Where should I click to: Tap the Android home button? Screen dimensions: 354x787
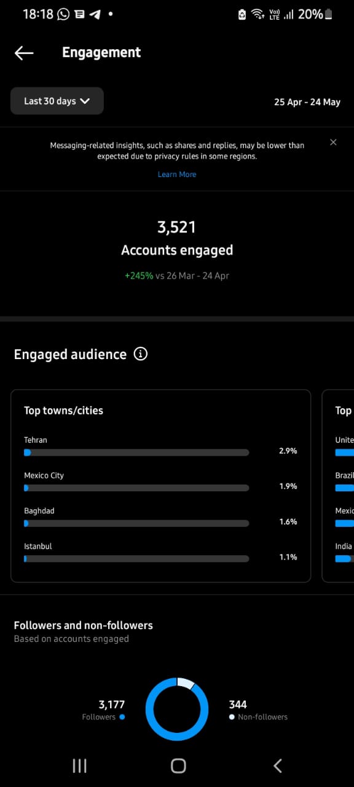click(x=178, y=765)
